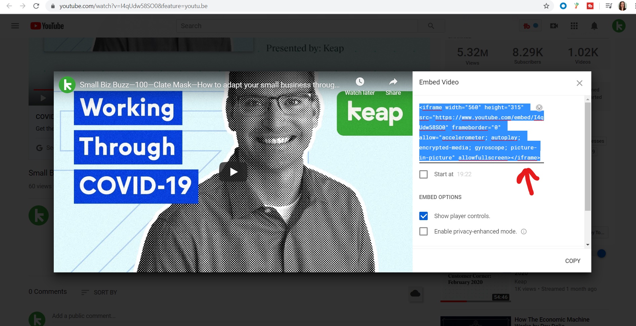Click the create video camera icon
The width and height of the screenshot is (636, 326).
pyautogui.click(x=554, y=26)
